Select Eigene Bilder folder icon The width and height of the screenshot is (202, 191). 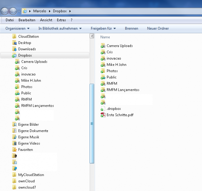pos(14,124)
